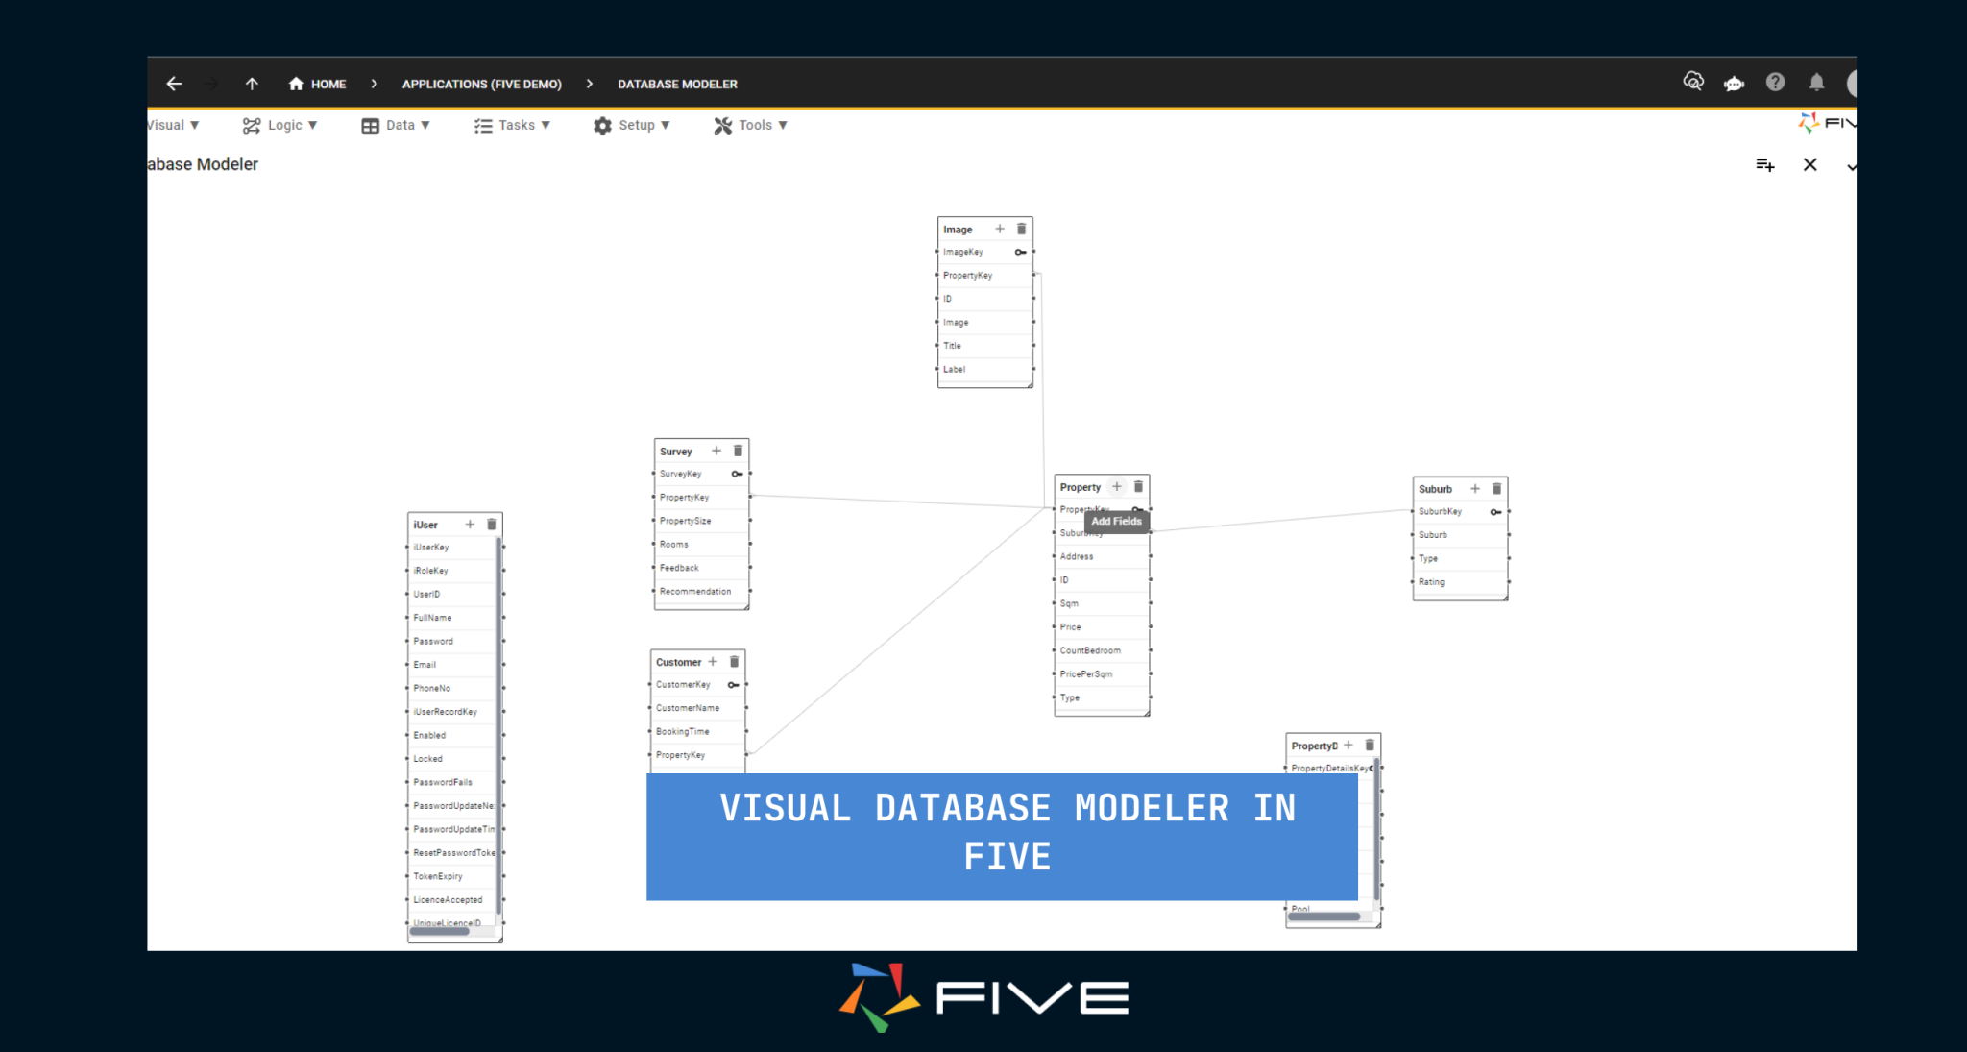This screenshot has width=1967, height=1052.
Task: Select the BookingTime field
Action: click(697, 732)
